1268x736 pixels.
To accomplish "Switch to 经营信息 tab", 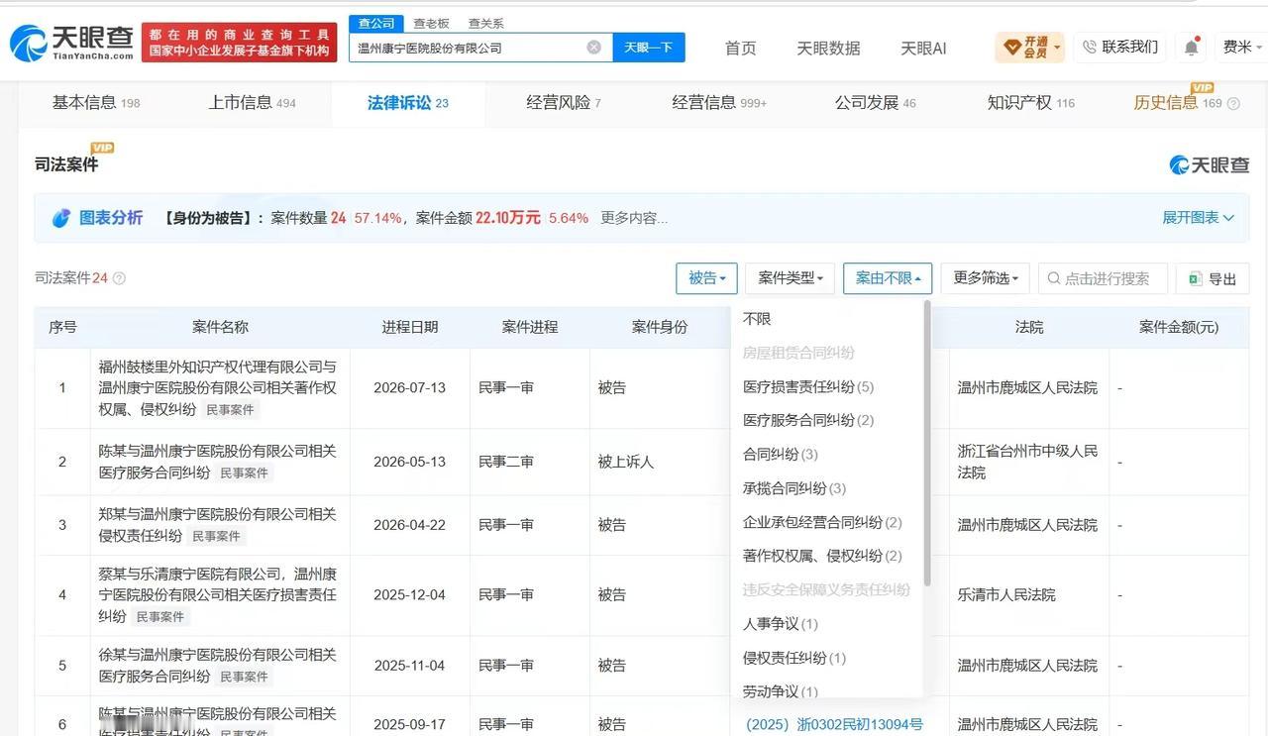I will point(719,103).
